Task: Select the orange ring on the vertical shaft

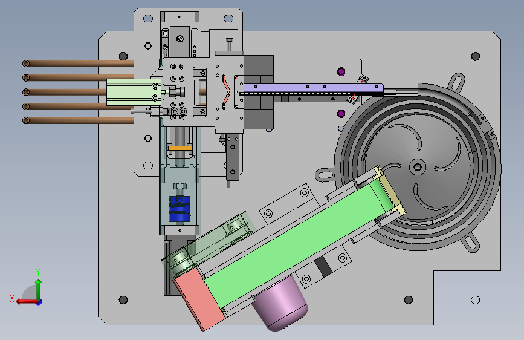Action: tap(180, 148)
